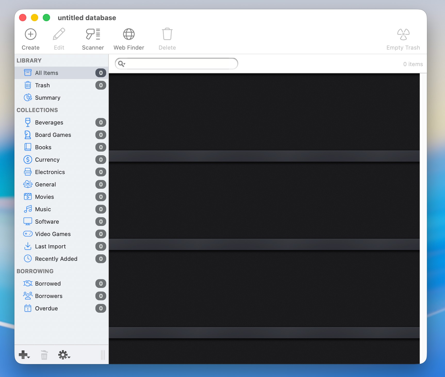Open the Borrowers list
Image resolution: width=445 pixels, height=377 pixels.
click(x=48, y=296)
